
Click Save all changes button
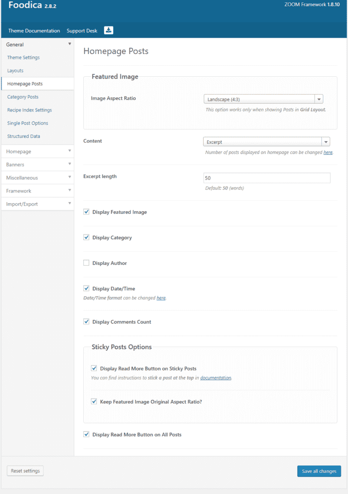pos(319,471)
